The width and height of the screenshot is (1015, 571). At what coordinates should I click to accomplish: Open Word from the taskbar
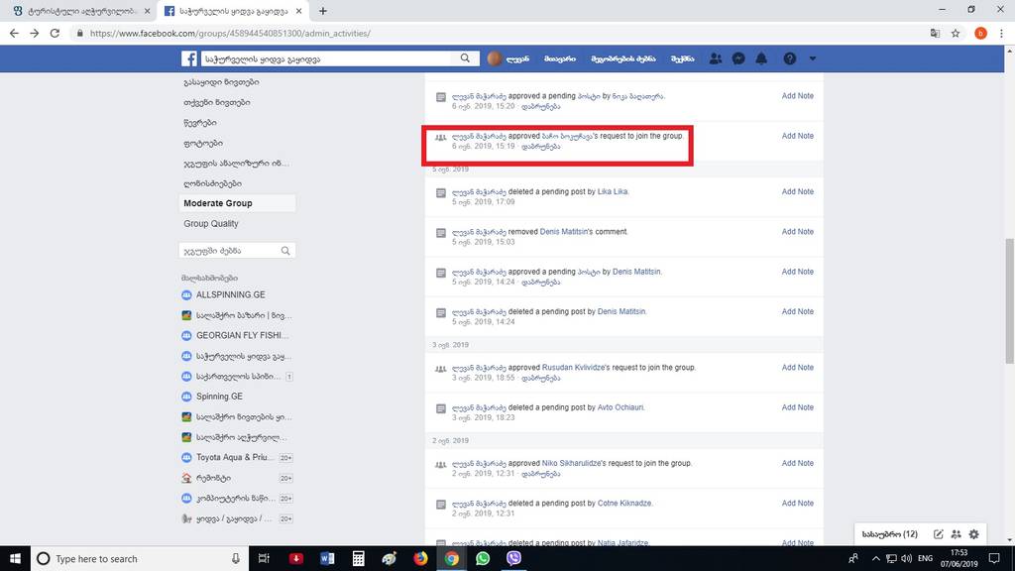[327, 559]
